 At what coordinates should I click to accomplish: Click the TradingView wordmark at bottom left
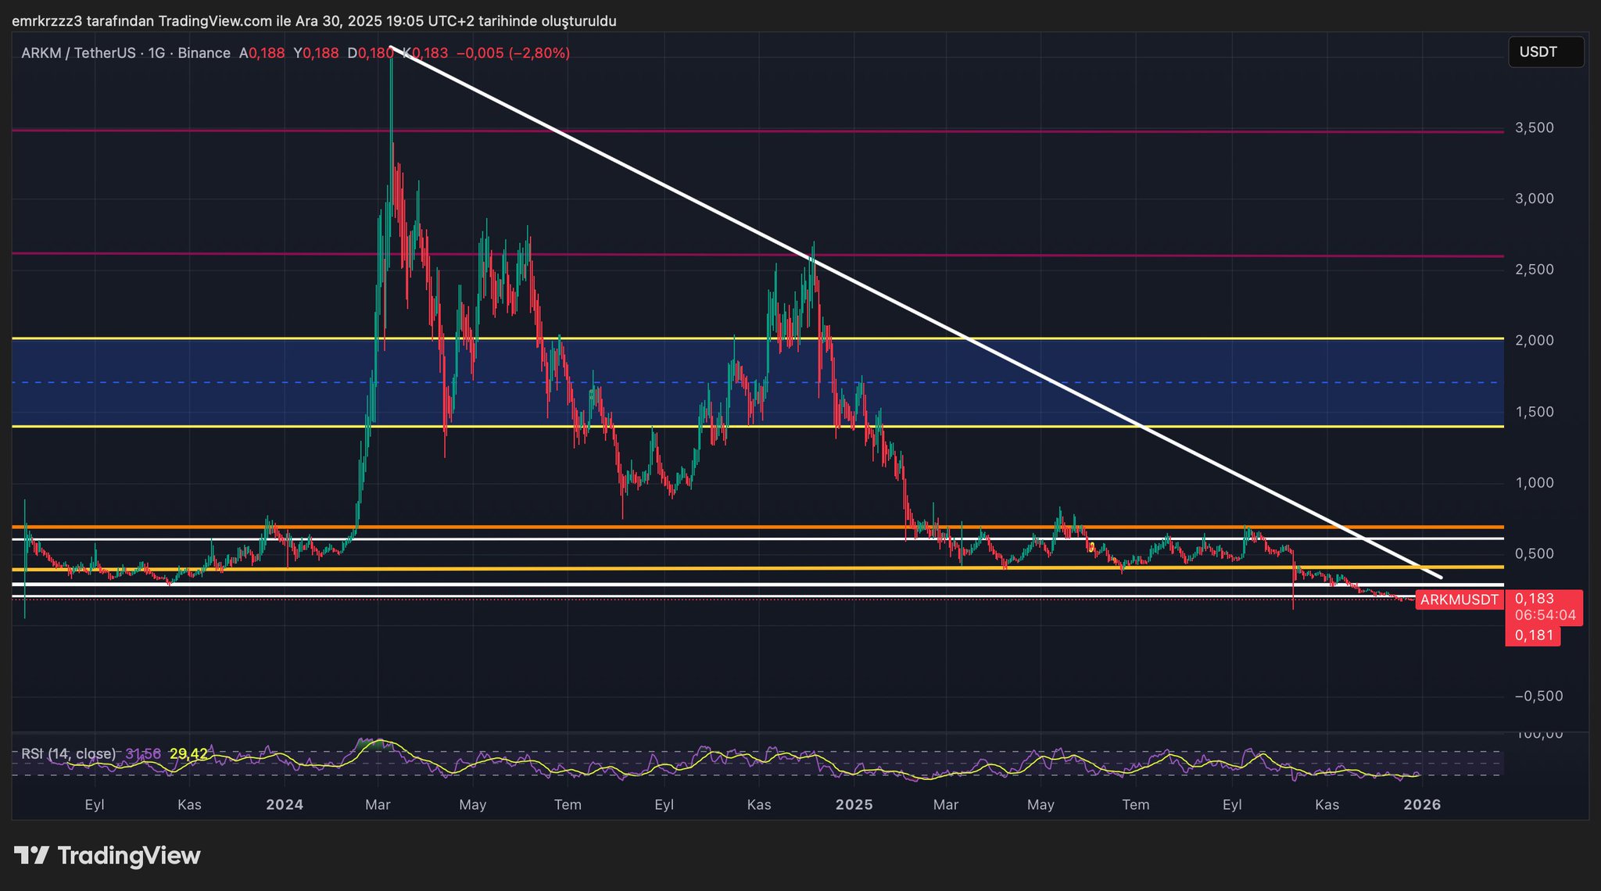coord(129,856)
